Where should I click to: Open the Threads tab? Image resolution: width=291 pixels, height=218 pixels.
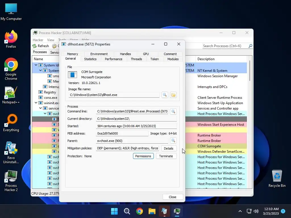136,59
